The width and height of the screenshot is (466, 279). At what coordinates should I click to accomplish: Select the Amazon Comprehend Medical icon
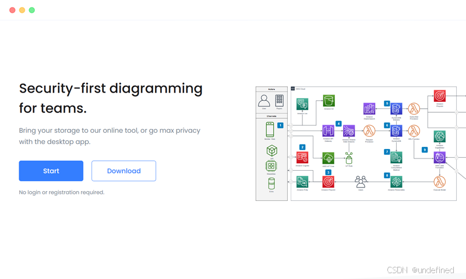tap(396, 157)
